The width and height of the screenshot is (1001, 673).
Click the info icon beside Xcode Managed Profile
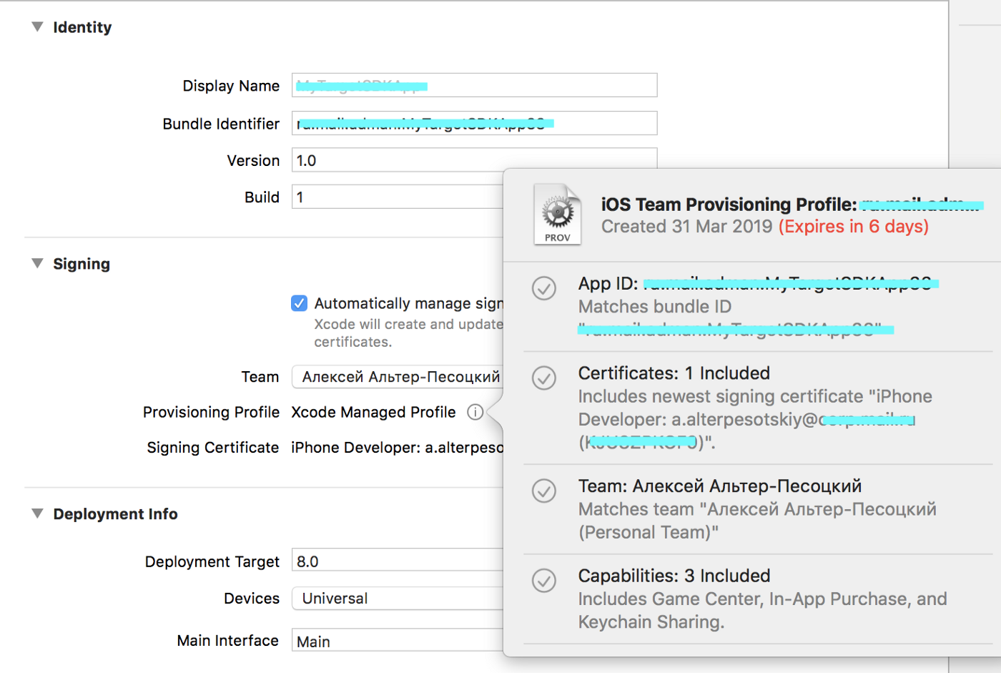click(x=475, y=412)
